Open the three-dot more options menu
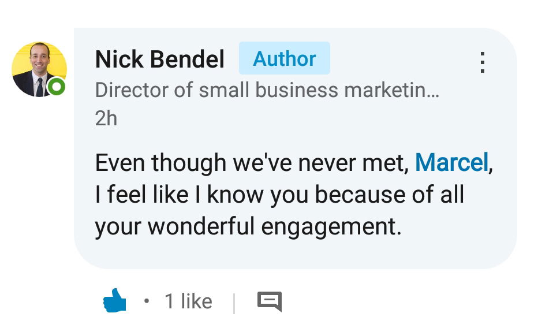 (x=483, y=62)
